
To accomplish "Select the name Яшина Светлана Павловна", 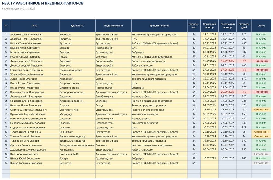I will (26, 163).
